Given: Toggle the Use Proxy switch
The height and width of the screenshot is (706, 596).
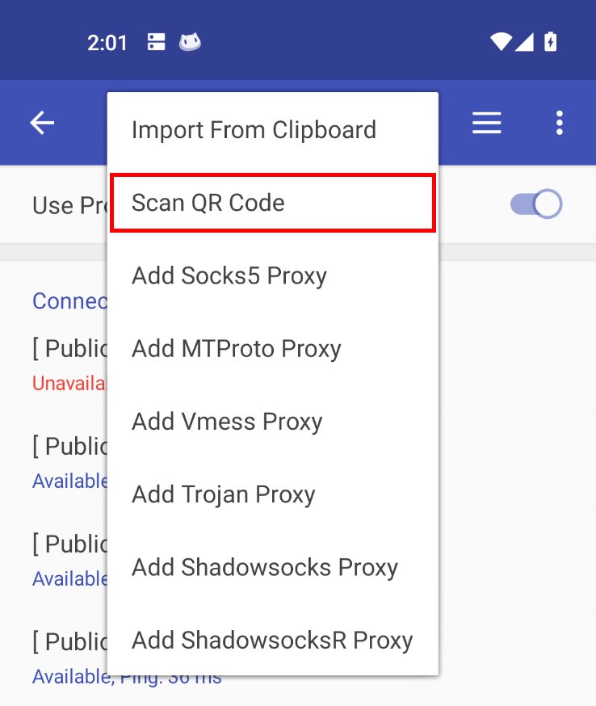Looking at the screenshot, I should pos(536,204).
